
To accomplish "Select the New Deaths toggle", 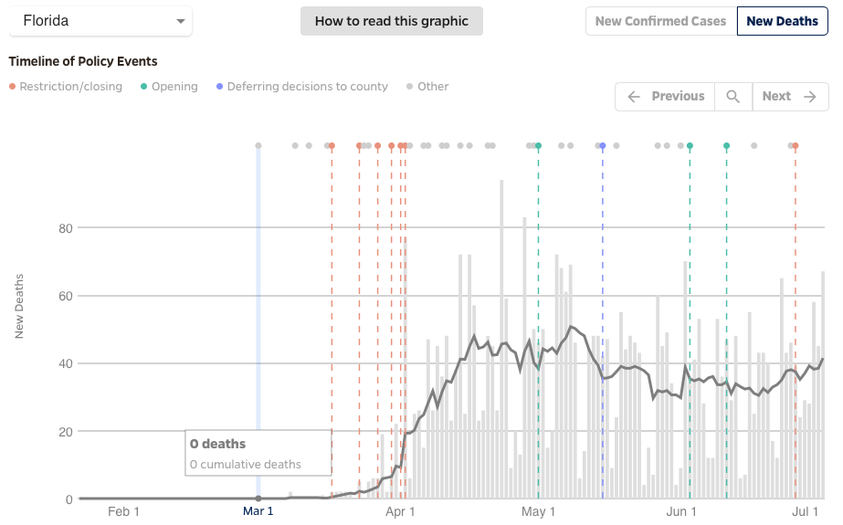I will (x=782, y=21).
